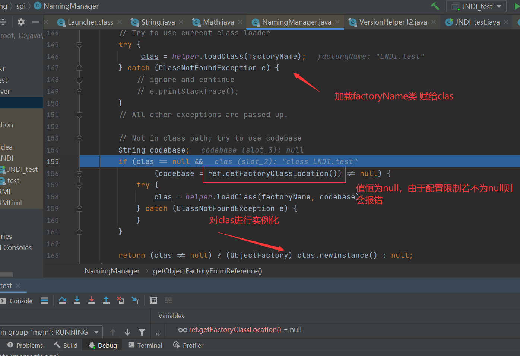Toggle breakpoint at line 163 gutter
This screenshot has height=356, width=520.
[x=69, y=256]
